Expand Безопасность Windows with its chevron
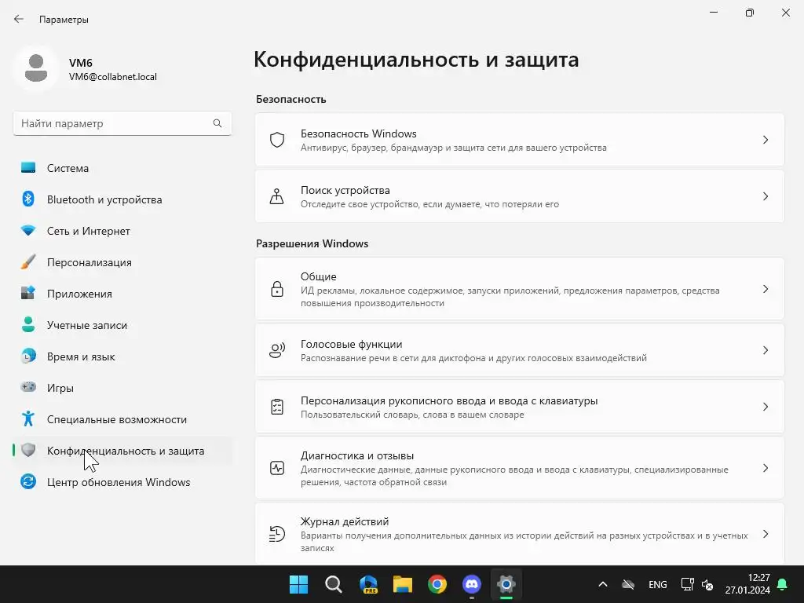 [x=766, y=140]
